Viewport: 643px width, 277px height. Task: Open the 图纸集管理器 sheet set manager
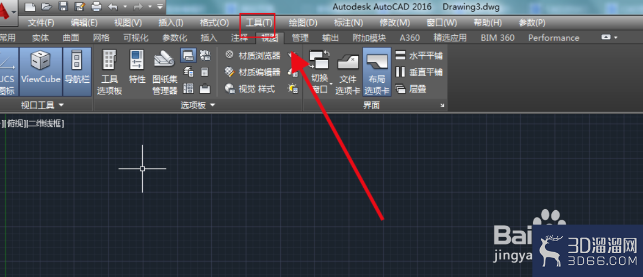click(x=165, y=72)
